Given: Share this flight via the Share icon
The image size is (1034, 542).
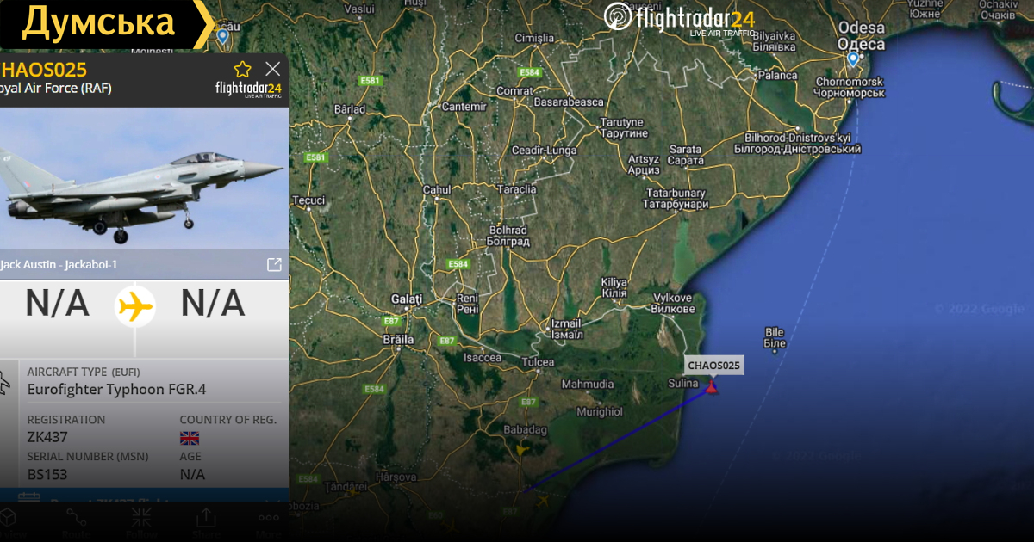Looking at the screenshot, I should click(x=206, y=521).
